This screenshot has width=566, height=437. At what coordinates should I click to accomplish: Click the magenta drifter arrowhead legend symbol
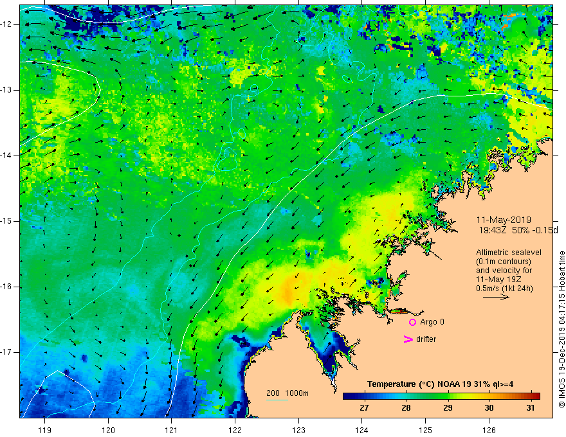(408, 339)
